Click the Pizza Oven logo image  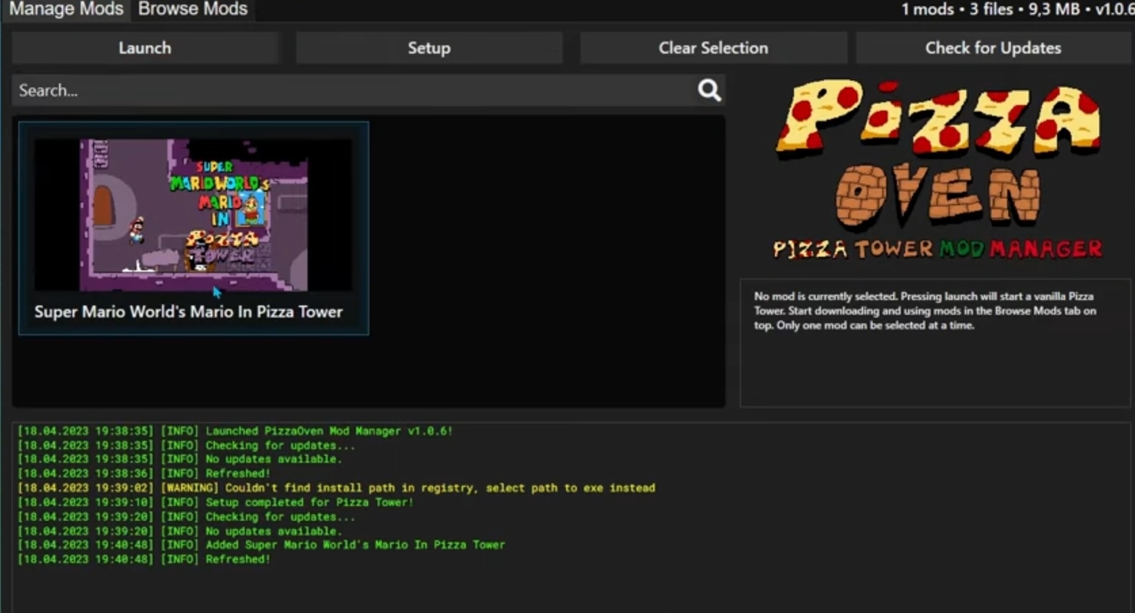pyautogui.click(x=939, y=169)
